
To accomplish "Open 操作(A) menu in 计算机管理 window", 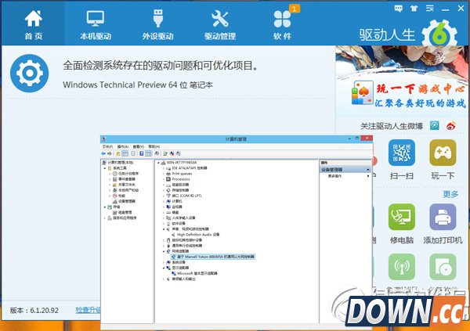I will click(123, 146).
